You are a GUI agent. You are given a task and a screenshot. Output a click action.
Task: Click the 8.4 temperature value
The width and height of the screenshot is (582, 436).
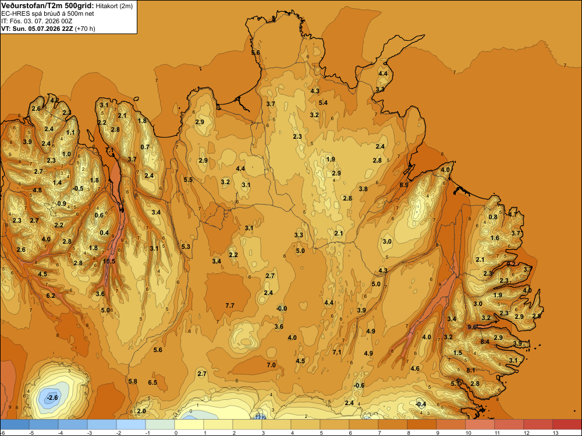(x=485, y=342)
